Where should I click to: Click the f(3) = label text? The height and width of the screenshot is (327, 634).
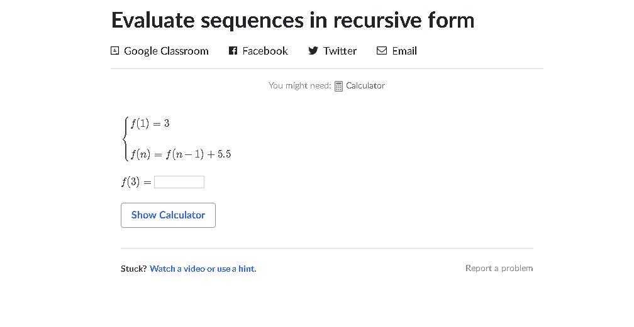(x=136, y=182)
